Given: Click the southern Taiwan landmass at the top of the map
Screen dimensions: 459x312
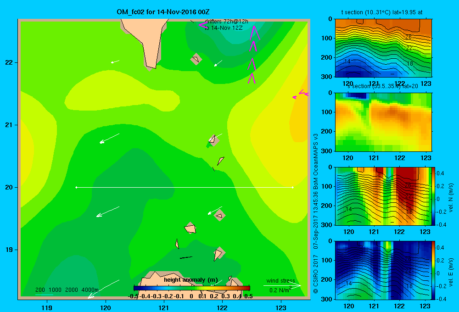Looking at the screenshot, I should (146, 41).
